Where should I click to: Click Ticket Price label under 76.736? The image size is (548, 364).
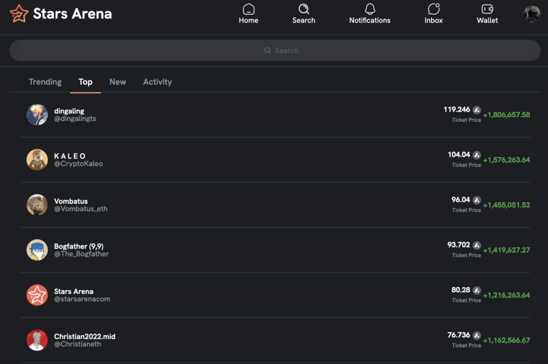click(466, 345)
